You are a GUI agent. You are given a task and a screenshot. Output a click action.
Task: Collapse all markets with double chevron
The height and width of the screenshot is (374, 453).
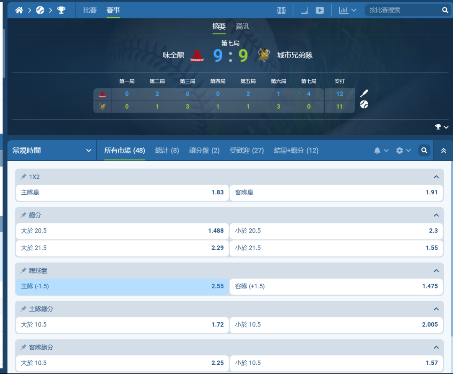pyautogui.click(x=443, y=150)
